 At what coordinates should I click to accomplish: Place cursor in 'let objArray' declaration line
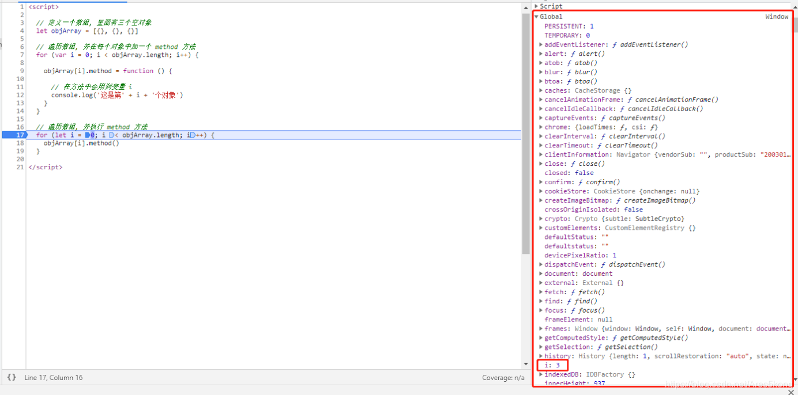(x=87, y=31)
